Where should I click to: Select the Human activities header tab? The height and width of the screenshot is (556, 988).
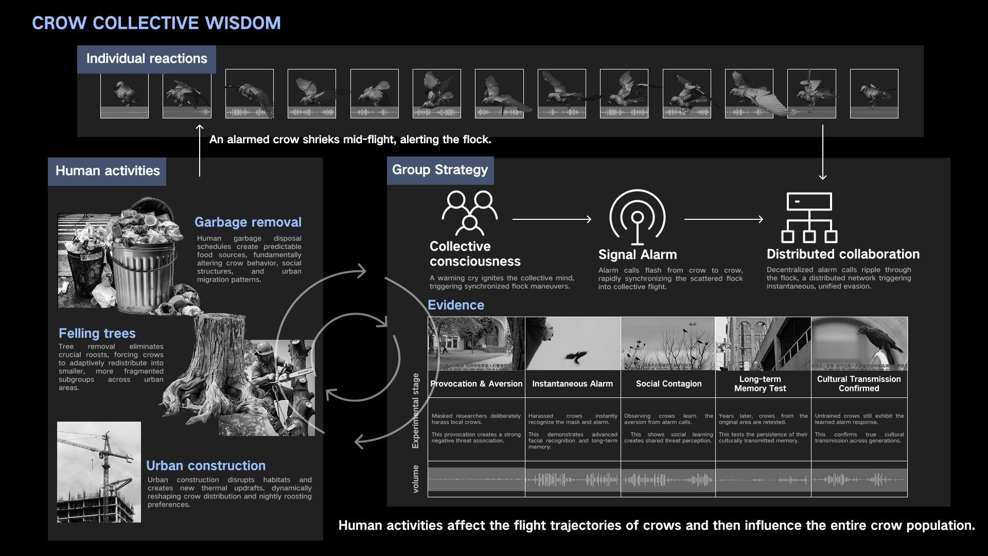click(107, 171)
